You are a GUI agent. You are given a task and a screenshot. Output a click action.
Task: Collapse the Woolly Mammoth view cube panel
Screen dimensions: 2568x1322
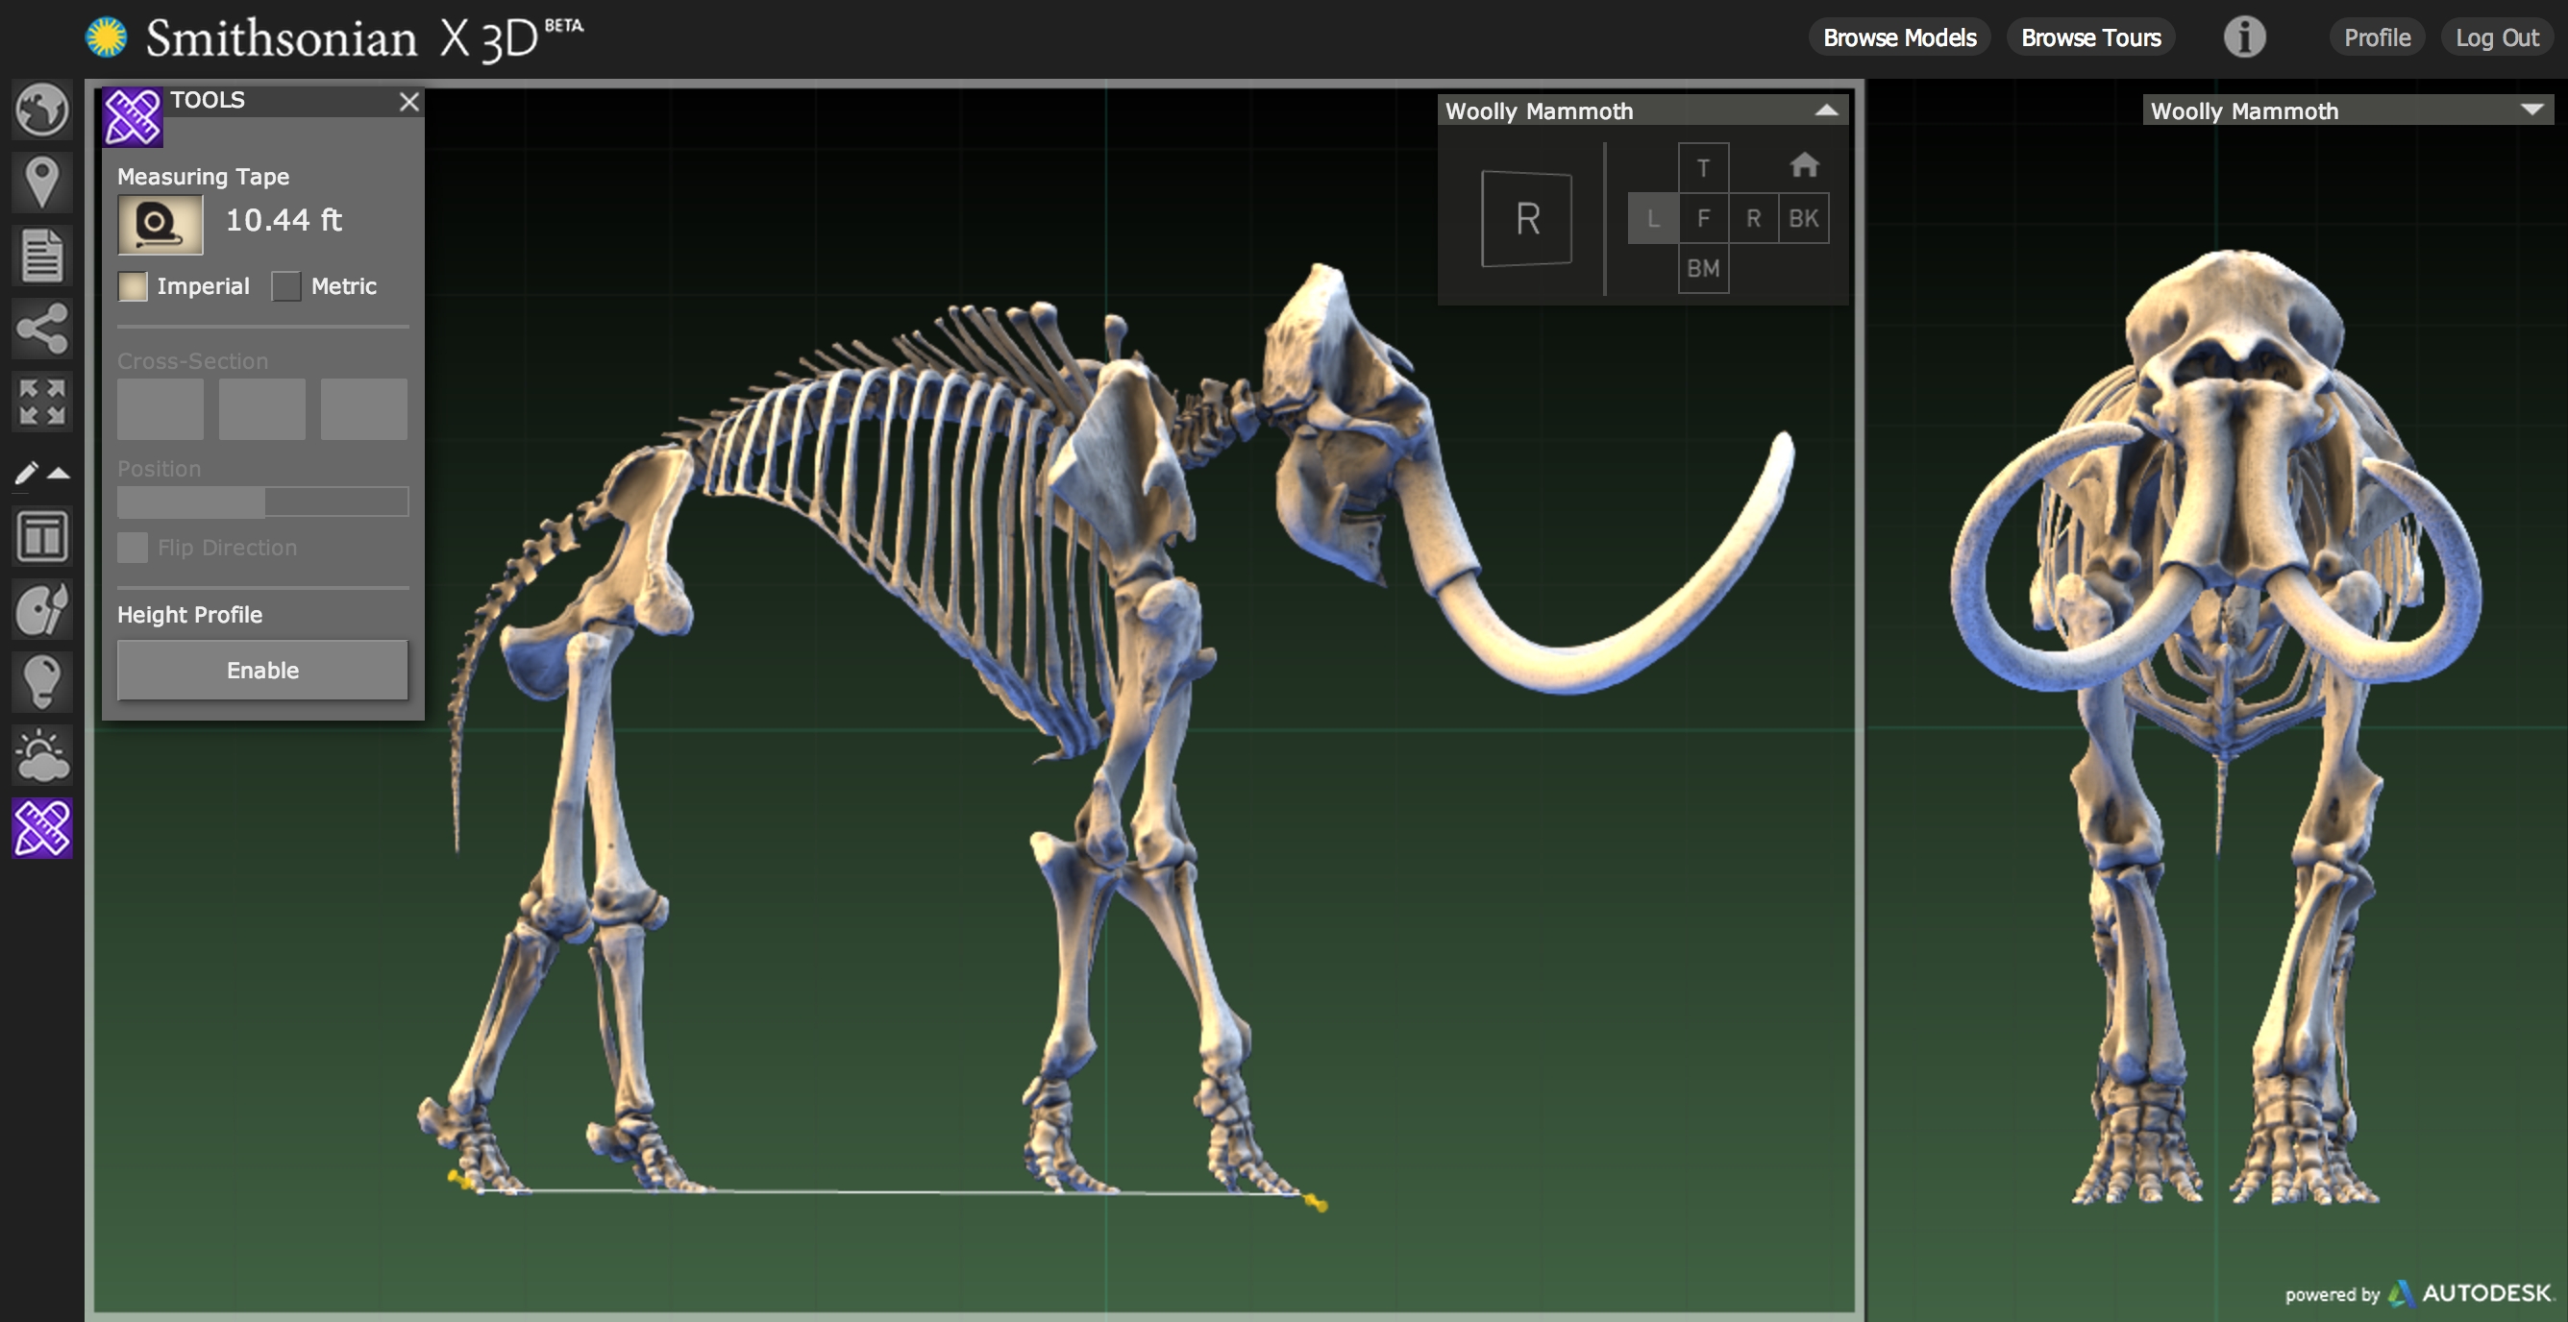pos(1825,110)
